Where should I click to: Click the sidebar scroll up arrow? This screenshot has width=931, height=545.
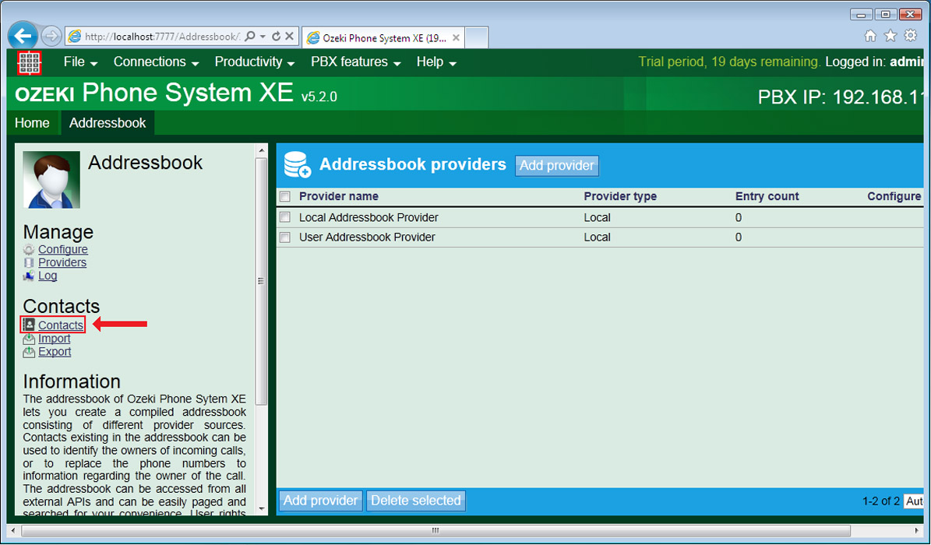pyautogui.click(x=261, y=151)
